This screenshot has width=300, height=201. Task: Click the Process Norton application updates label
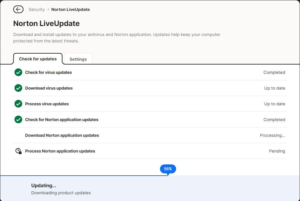(60, 151)
